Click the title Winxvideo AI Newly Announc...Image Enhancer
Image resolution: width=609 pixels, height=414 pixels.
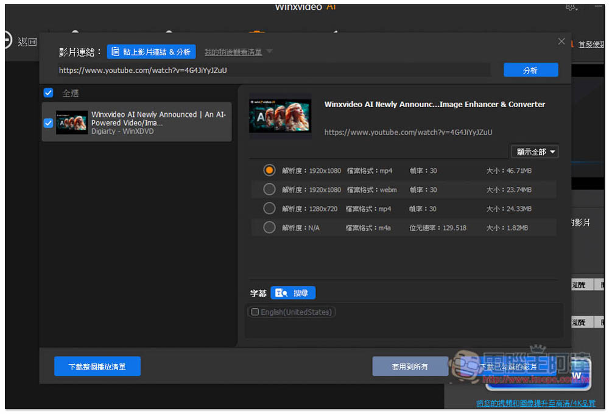click(x=435, y=105)
